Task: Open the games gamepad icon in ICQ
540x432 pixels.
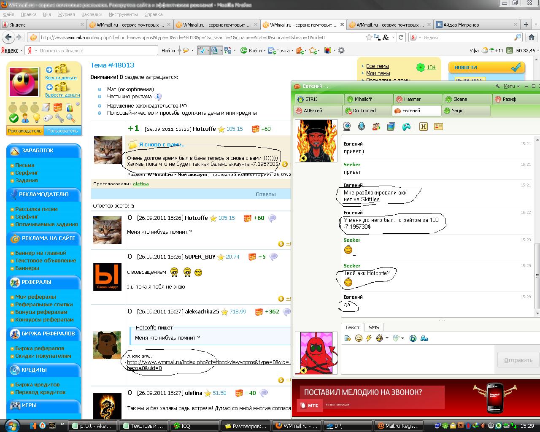Action: 406,126
